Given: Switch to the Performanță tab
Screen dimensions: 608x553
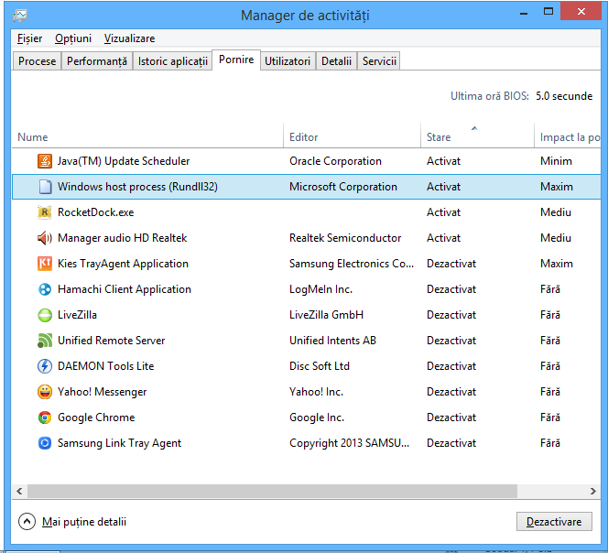Looking at the screenshot, I should click(97, 61).
